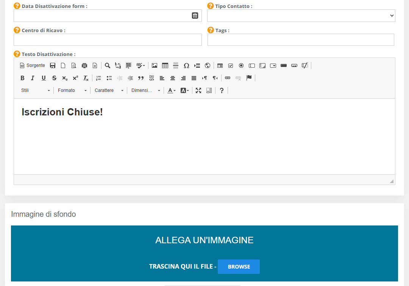Image resolution: width=409 pixels, height=286 pixels.
Task: Click the Anteprima di stampa (print preview) icon
Action: tap(73, 65)
